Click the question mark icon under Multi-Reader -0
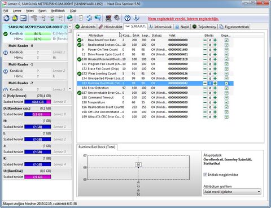Viewport: 271px width, 208px height. (6, 53)
